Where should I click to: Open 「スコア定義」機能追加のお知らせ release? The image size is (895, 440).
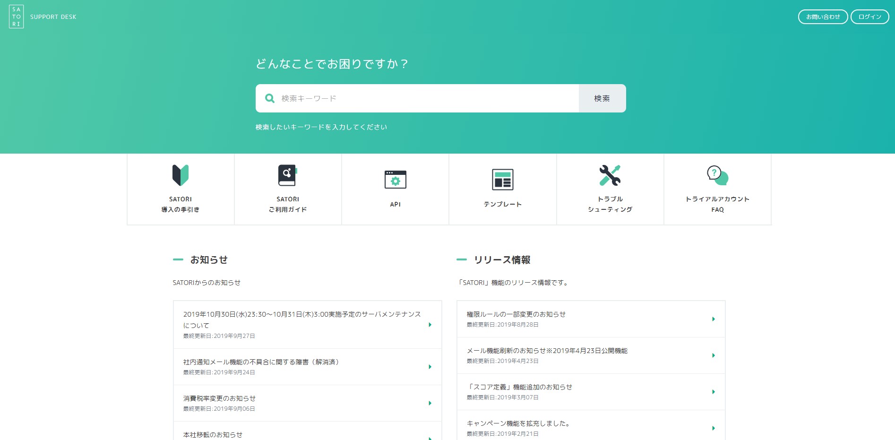[591, 392]
